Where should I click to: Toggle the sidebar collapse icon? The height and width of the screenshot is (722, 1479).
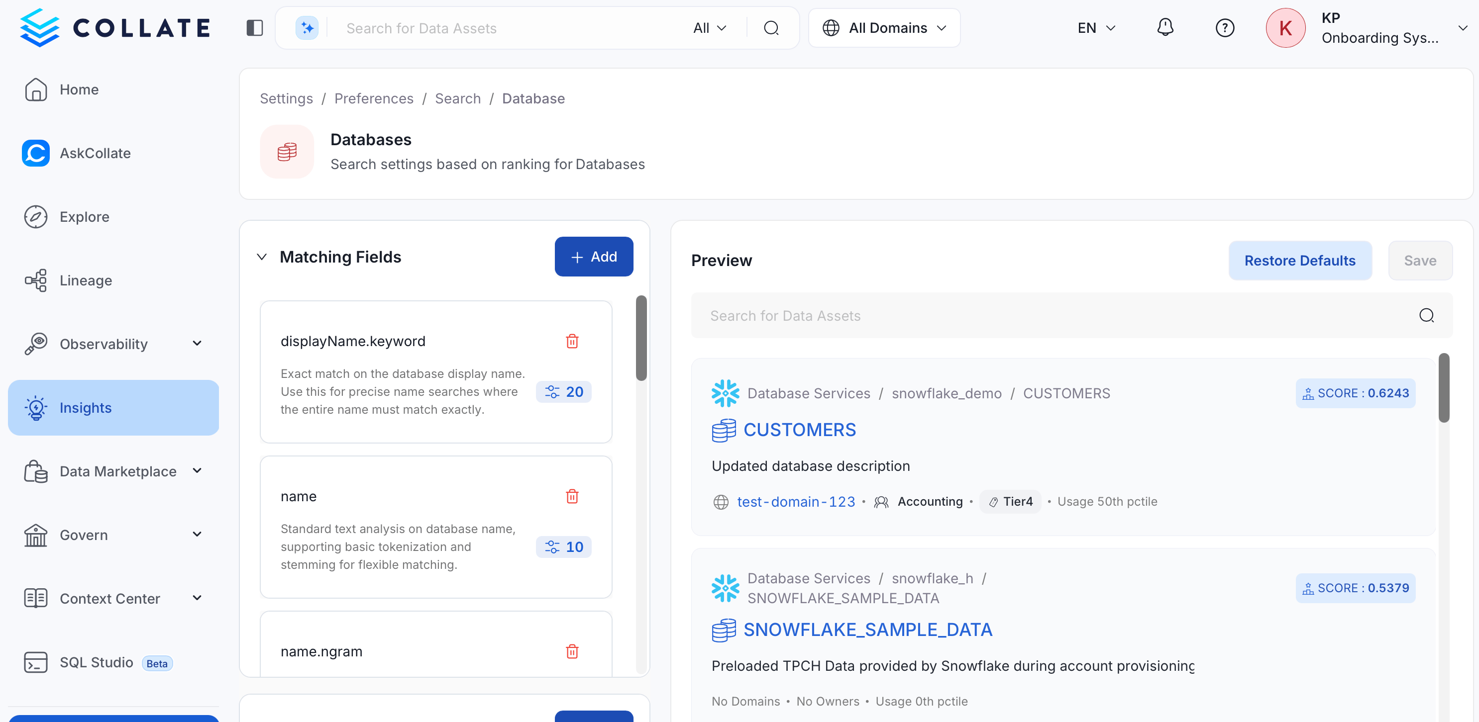click(x=254, y=27)
